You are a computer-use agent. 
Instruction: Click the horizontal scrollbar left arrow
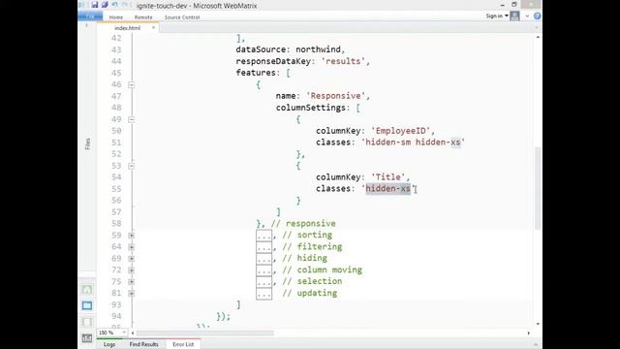pos(133,333)
